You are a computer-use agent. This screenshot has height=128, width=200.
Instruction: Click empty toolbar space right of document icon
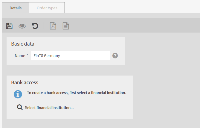(x=128, y=26)
